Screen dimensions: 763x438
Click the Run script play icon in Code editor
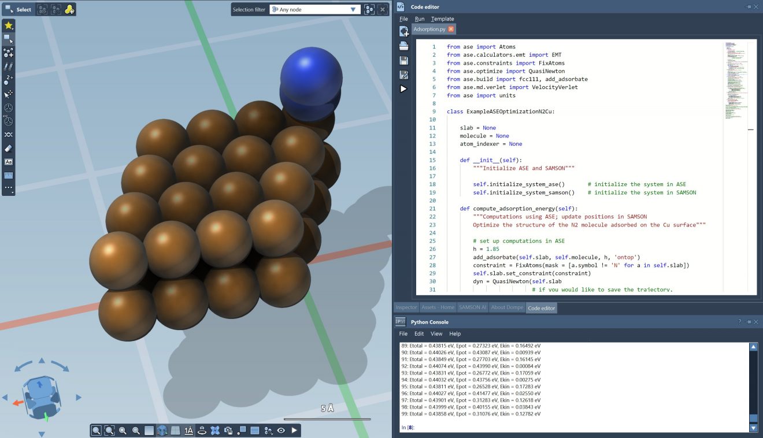pos(403,89)
